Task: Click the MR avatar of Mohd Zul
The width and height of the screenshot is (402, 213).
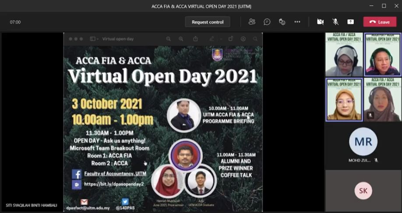Action: point(363,141)
